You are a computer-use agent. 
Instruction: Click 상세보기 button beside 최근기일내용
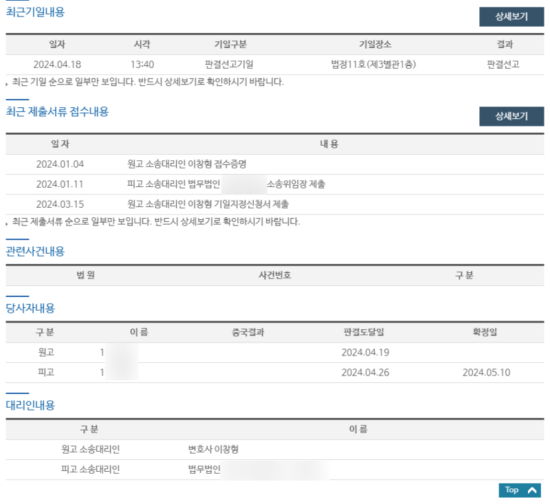(x=511, y=17)
